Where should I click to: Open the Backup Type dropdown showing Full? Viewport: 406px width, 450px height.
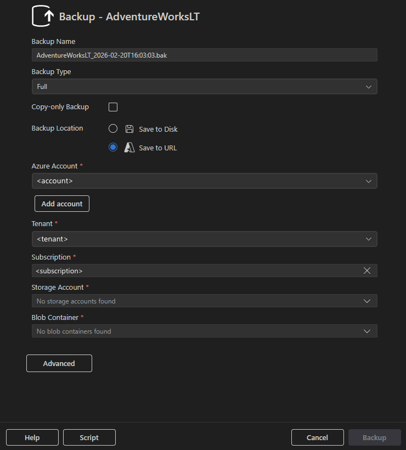[203, 86]
